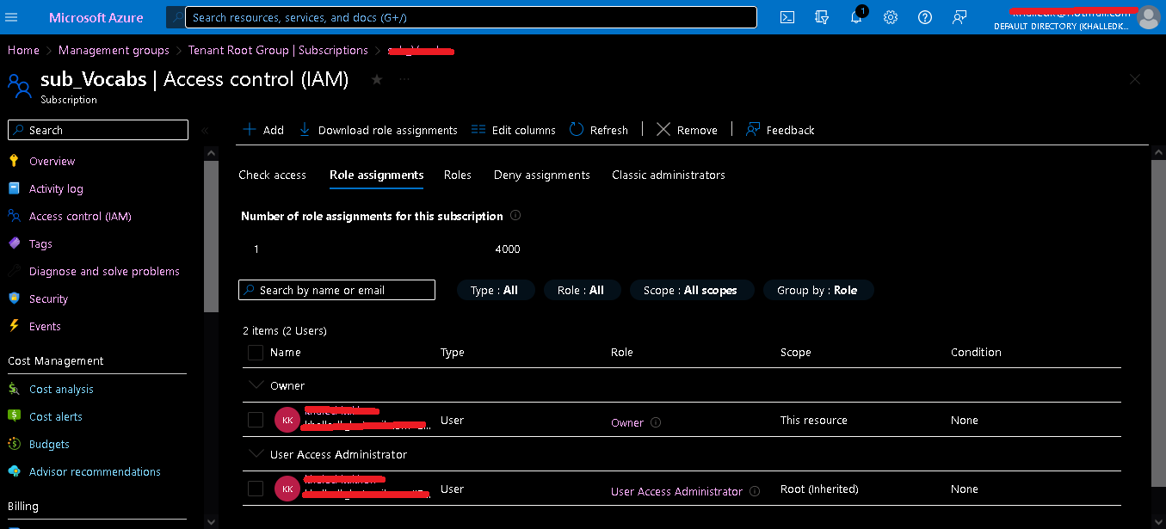Collapse the Owner group
This screenshot has height=529, width=1166.
[x=256, y=384]
